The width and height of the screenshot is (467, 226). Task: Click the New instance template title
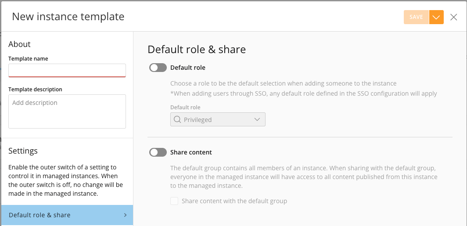(68, 16)
